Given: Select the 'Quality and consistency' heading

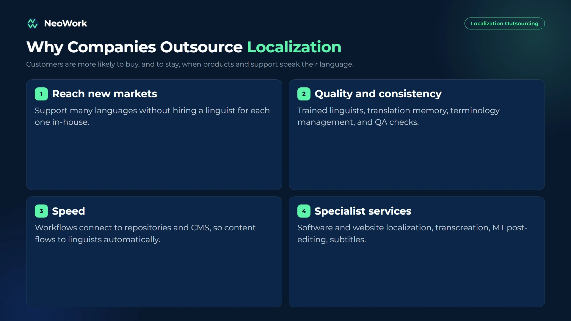Looking at the screenshot, I should [378, 94].
